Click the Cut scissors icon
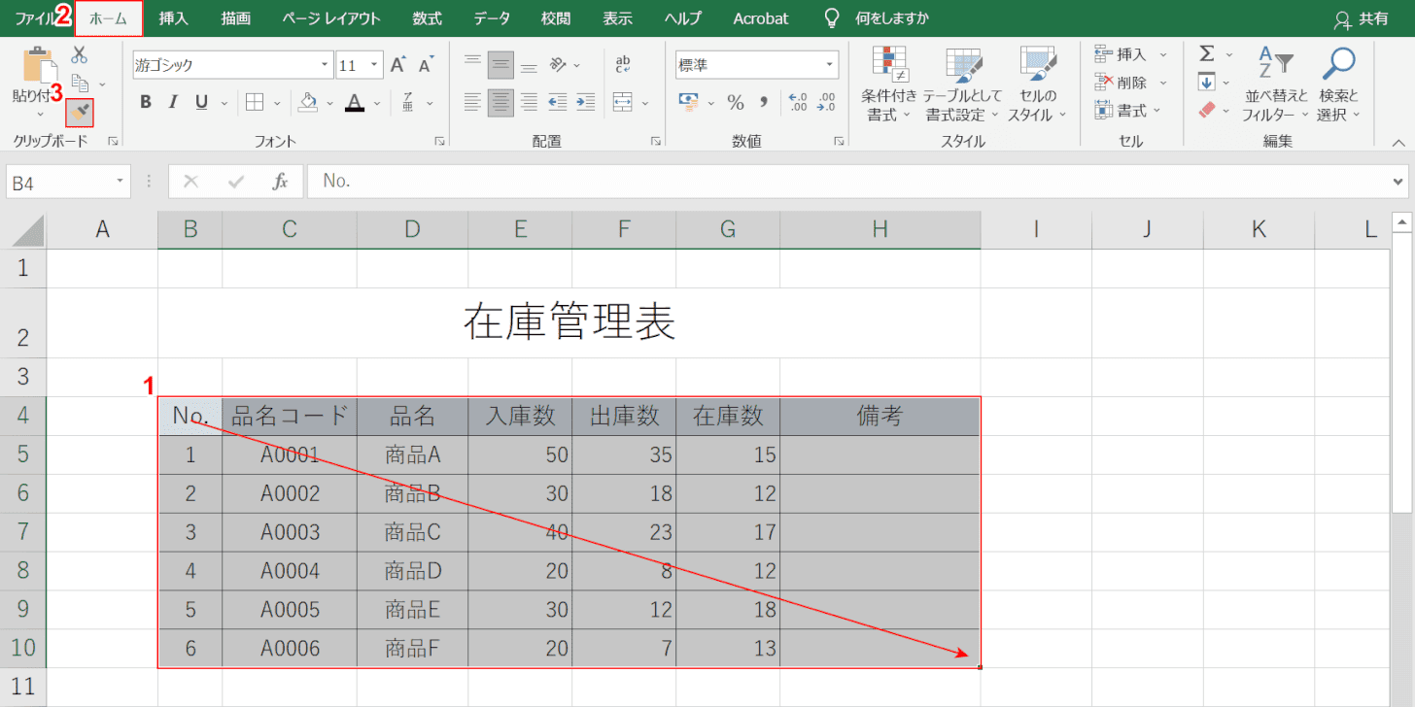 pos(80,54)
